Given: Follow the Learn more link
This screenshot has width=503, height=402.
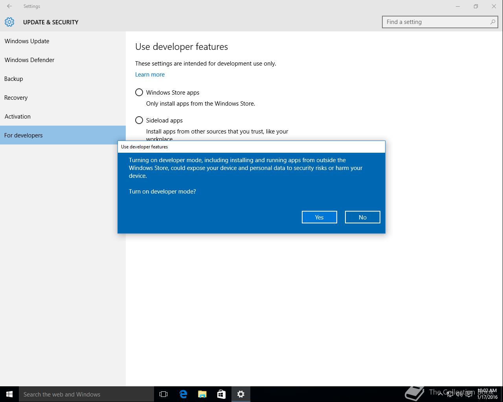Looking at the screenshot, I should [x=150, y=75].
